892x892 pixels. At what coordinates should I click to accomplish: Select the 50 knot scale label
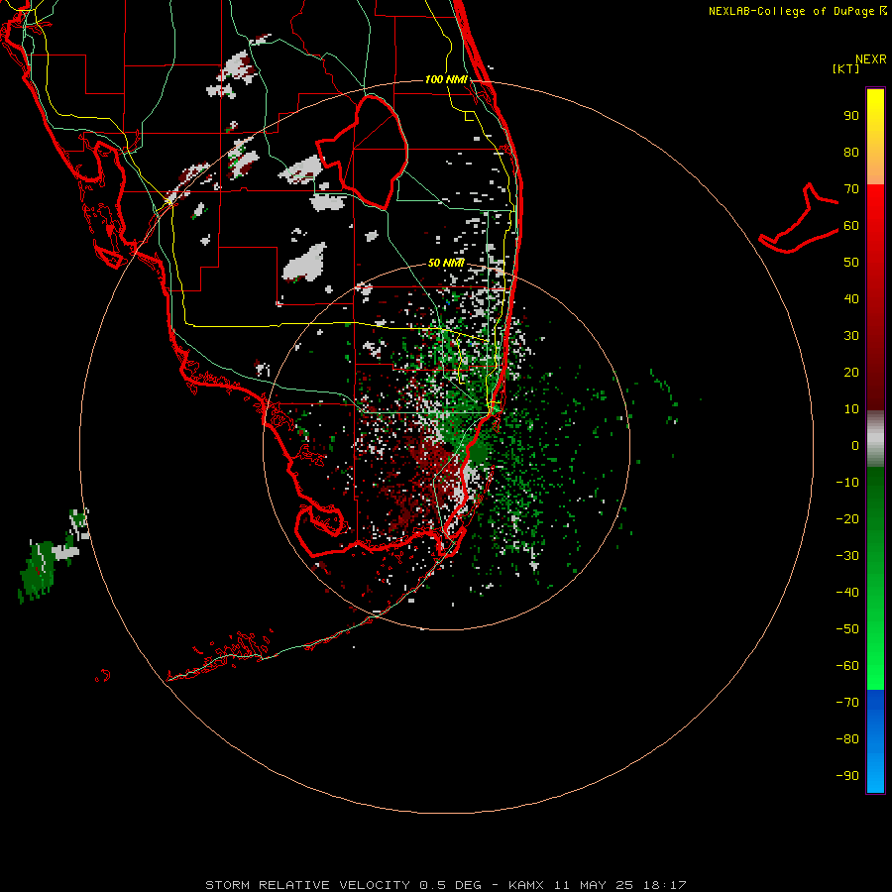coord(851,263)
